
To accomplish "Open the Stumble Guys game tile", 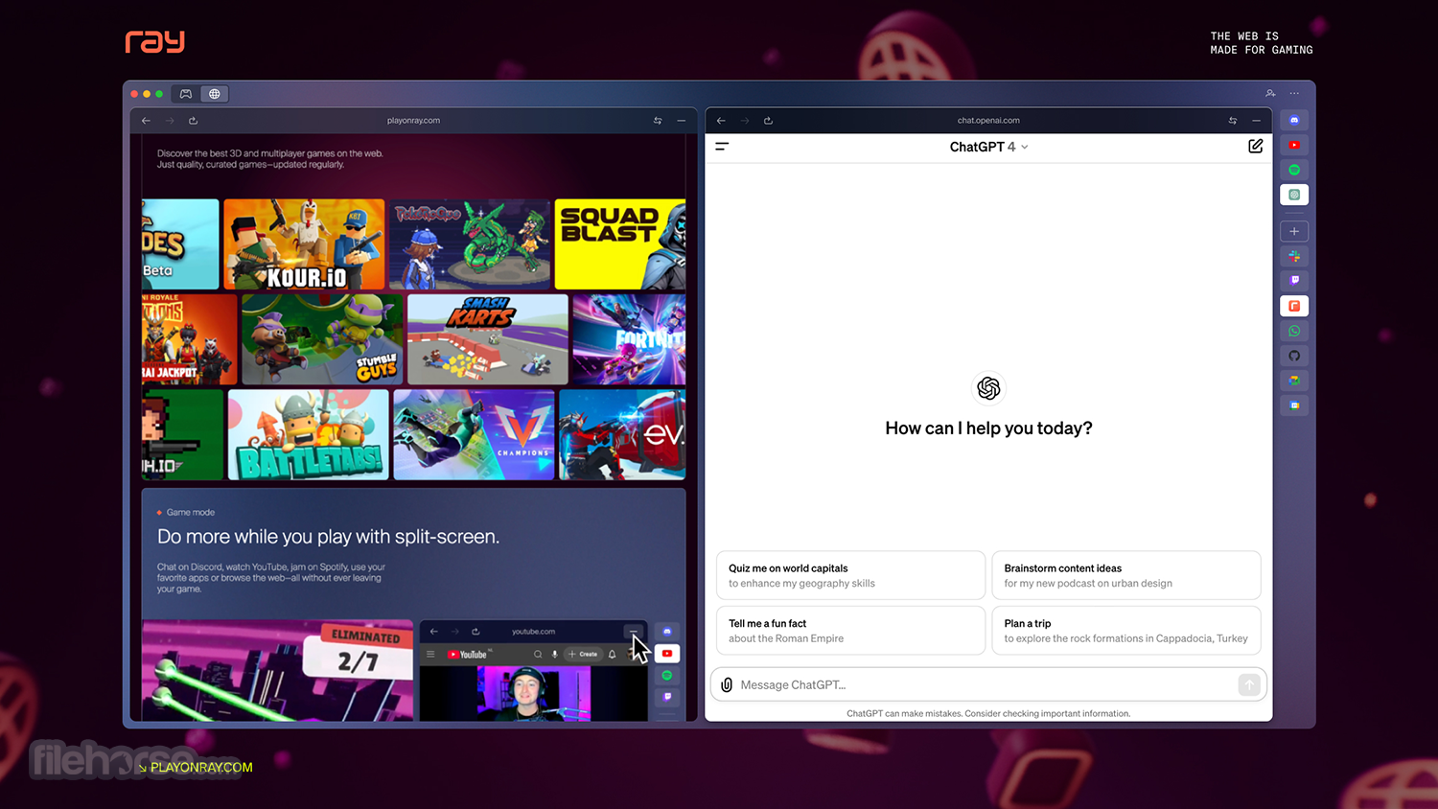I will (x=322, y=339).
